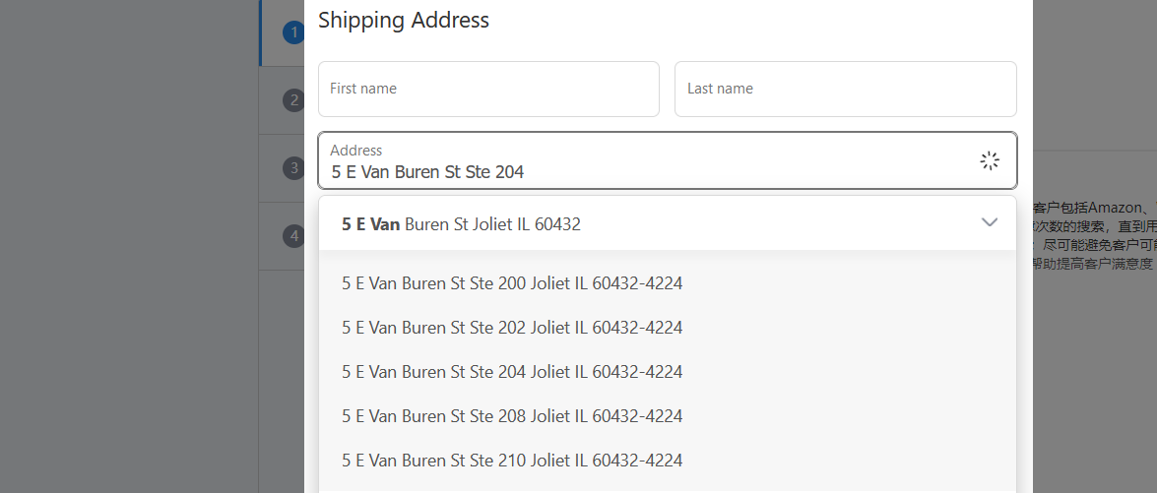Screen dimensions: 1157x493
Task: Click the "First name" placeholder label
Action: click(363, 89)
